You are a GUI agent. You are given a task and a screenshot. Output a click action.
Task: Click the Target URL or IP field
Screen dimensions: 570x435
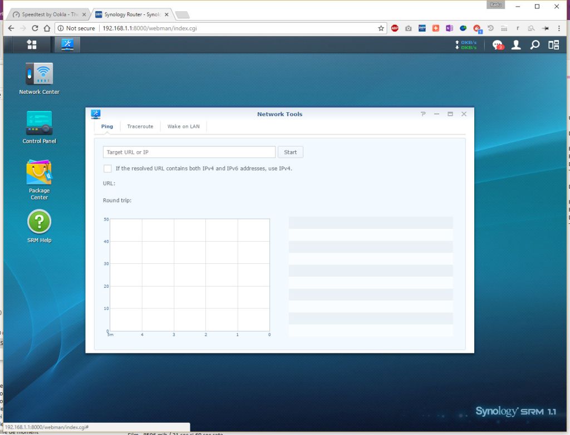coord(189,152)
